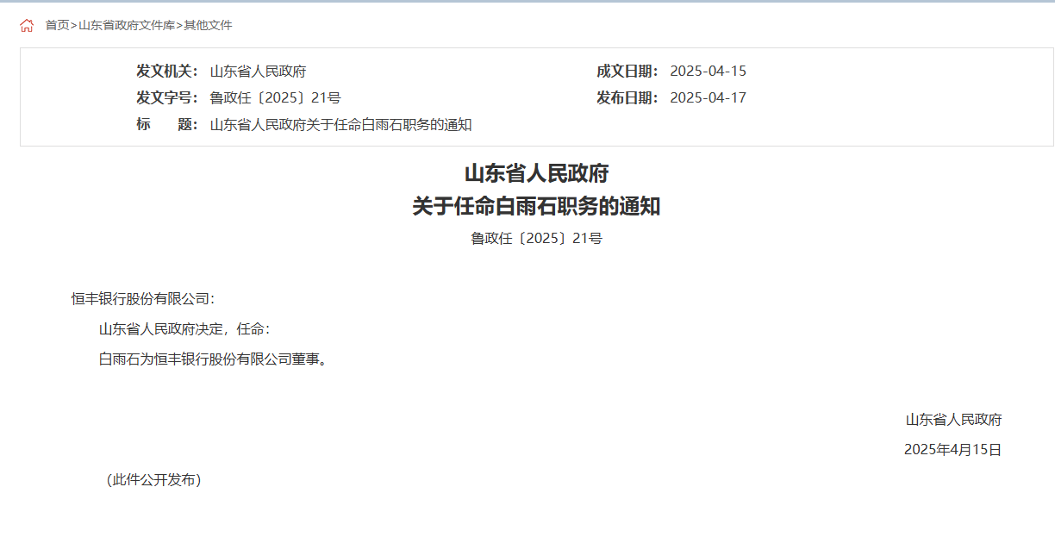Viewport: 1055px width, 537px height.
Task: Click the red home icon in breadcrumb
Action: click(27, 26)
